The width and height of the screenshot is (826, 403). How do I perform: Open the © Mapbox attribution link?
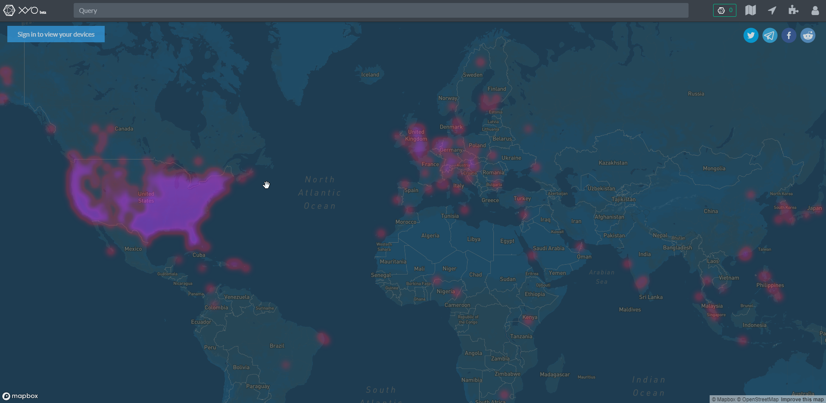pos(723,400)
